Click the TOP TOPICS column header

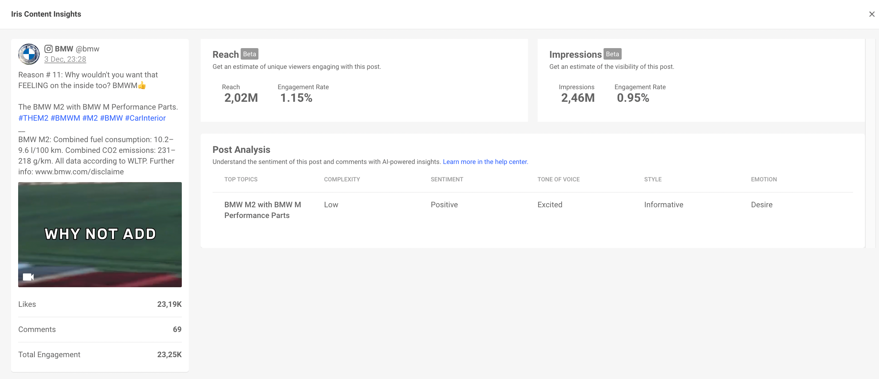point(241,180)
